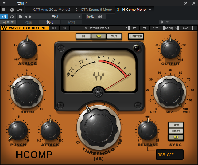Enable the 侧链 sidechain button
Viewport: 198px width, 165px height.
90,17
